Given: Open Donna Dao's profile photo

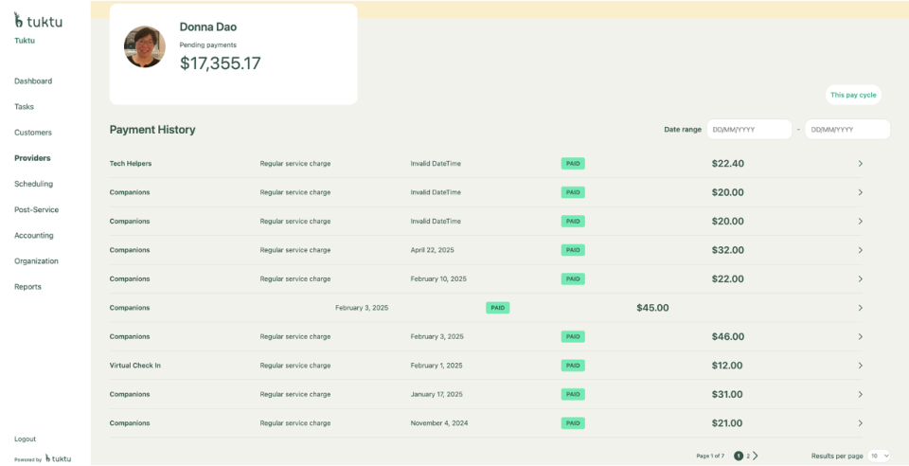Looking at the screenshot, I should pyautogui.click(x=145, y=46).
